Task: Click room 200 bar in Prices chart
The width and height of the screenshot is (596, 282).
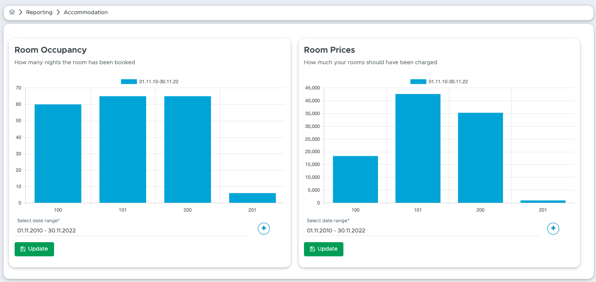Action: (480, 158)
